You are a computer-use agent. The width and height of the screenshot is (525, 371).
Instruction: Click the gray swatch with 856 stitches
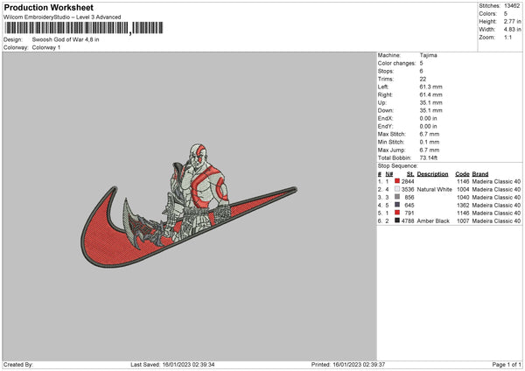[x=397, y=197]
